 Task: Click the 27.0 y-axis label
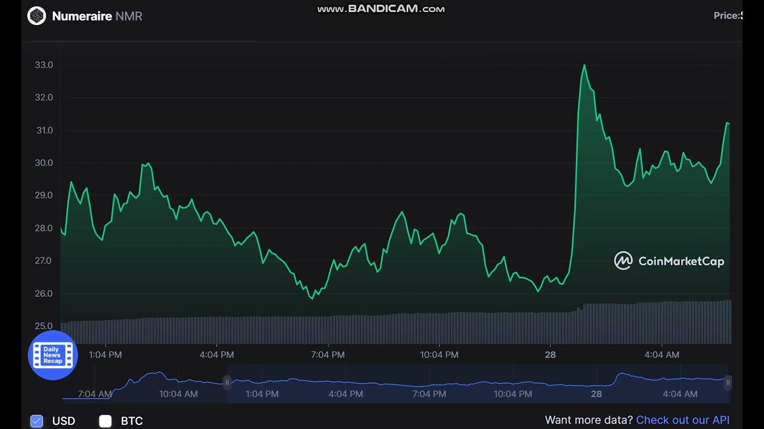point(44,261)
